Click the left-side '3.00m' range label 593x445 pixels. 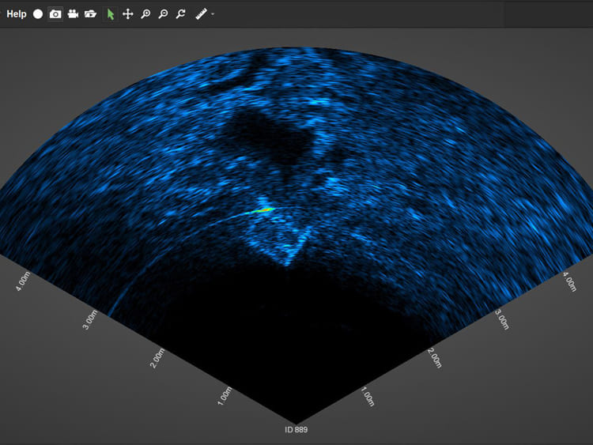click(x=90, y=320)
